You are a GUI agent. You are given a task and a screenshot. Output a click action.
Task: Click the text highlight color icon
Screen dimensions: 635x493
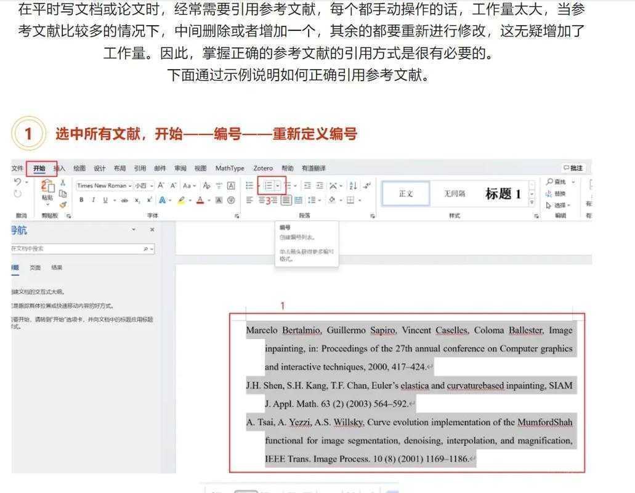tap(181, 199)
